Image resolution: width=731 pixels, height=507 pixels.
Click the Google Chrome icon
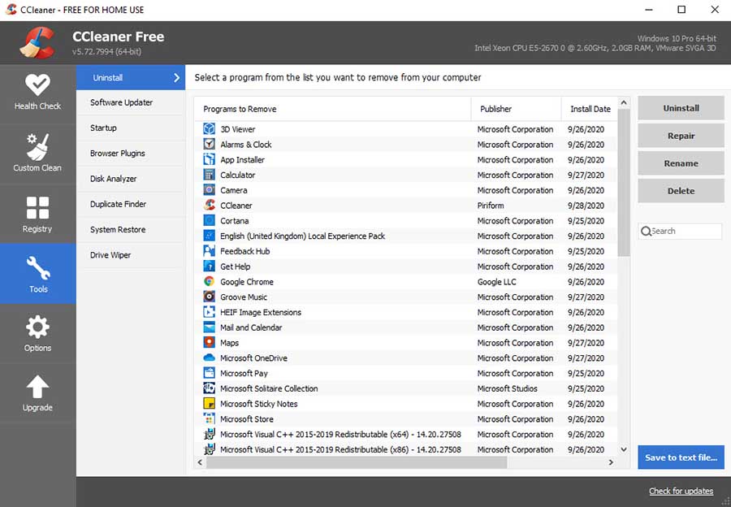click(x=210, y=281)
